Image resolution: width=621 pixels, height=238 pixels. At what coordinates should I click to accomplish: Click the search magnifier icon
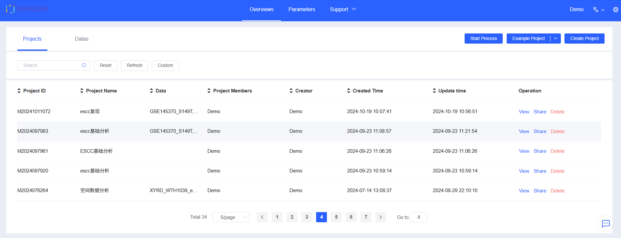click(84, 65)
